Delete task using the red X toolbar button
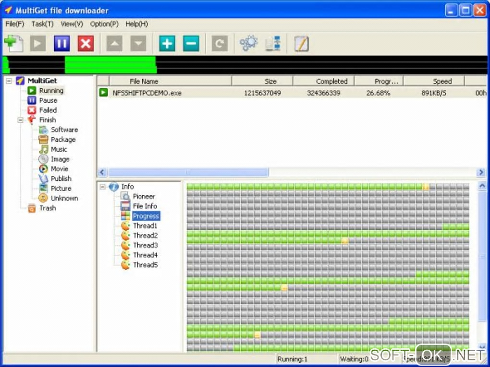 tap(86, 43)
